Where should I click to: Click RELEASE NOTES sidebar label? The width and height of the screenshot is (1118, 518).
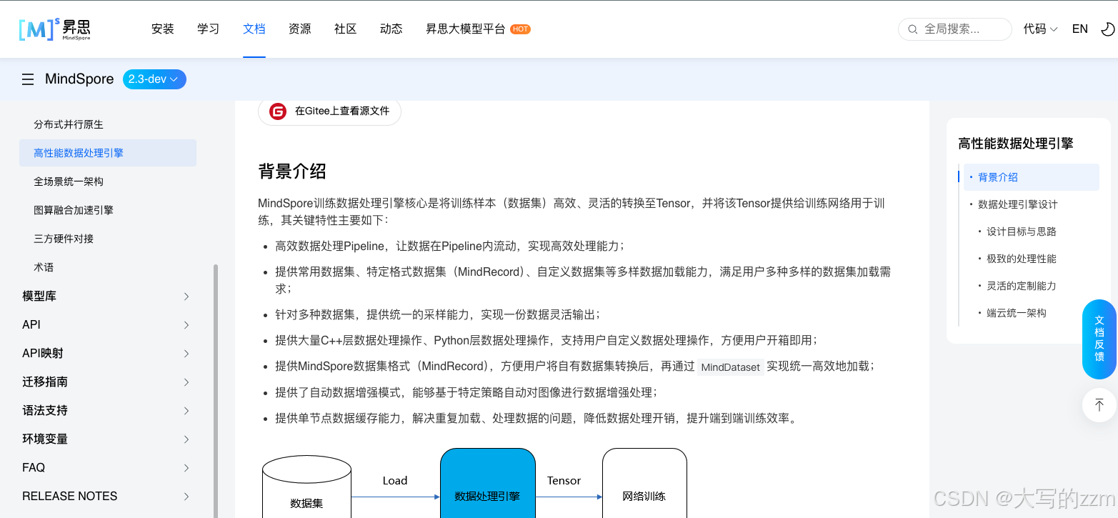click(70, 497)
